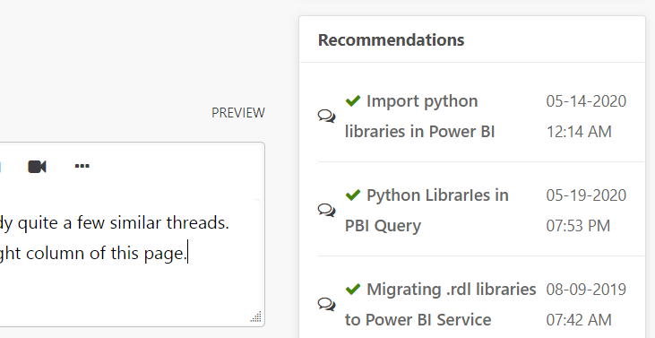The width and height of the screenshot is (655, 338).
Task: Open 'Migrating .rdl libraries to Power BI Service' thread
Action: click(441, 304)
